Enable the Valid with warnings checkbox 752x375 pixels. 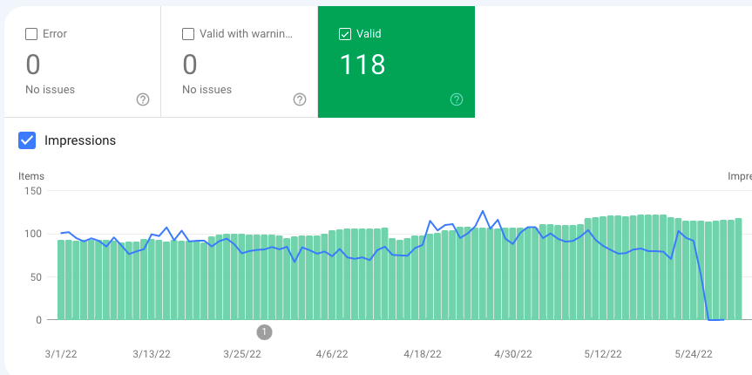pos(188,34)
